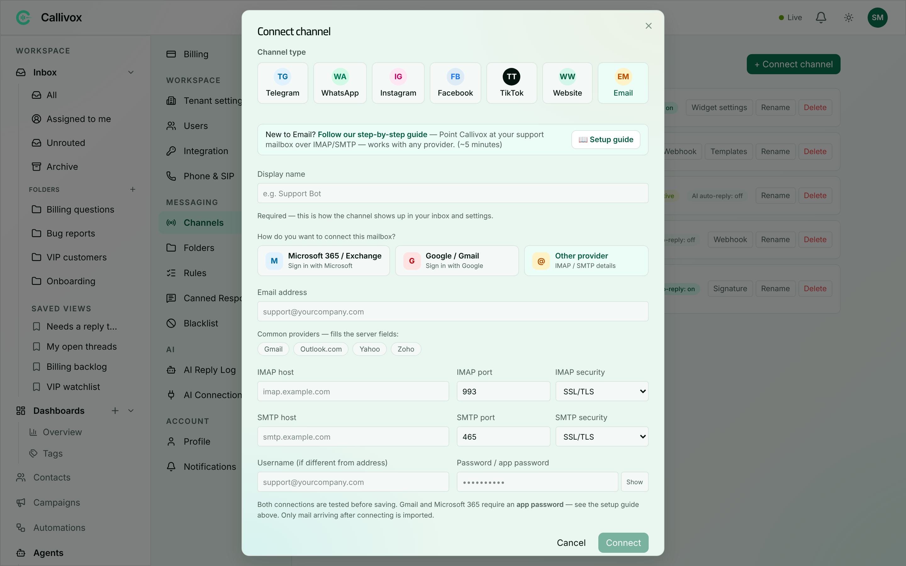Image resolution: width=906 pixels, height=566 pixels.
Task: Connect mailbox via Google / Gmail
Action: coord(457,261)
